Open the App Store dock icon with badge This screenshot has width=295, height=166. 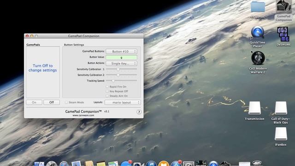coord(176,163)
